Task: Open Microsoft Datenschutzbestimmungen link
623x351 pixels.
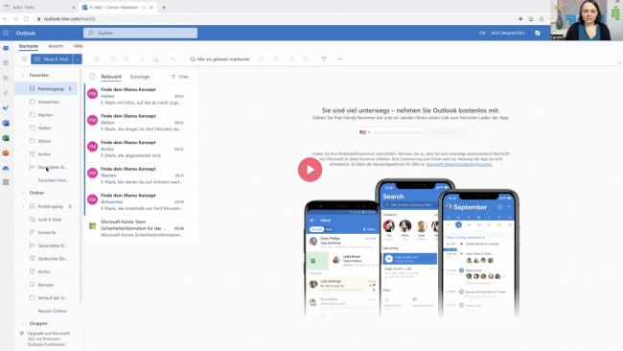Action: pyautogui.click(x=459, y=164)
